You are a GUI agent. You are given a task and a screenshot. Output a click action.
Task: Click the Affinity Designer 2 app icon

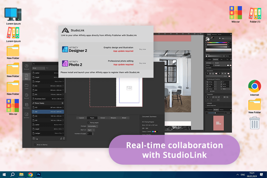(65, 49)
